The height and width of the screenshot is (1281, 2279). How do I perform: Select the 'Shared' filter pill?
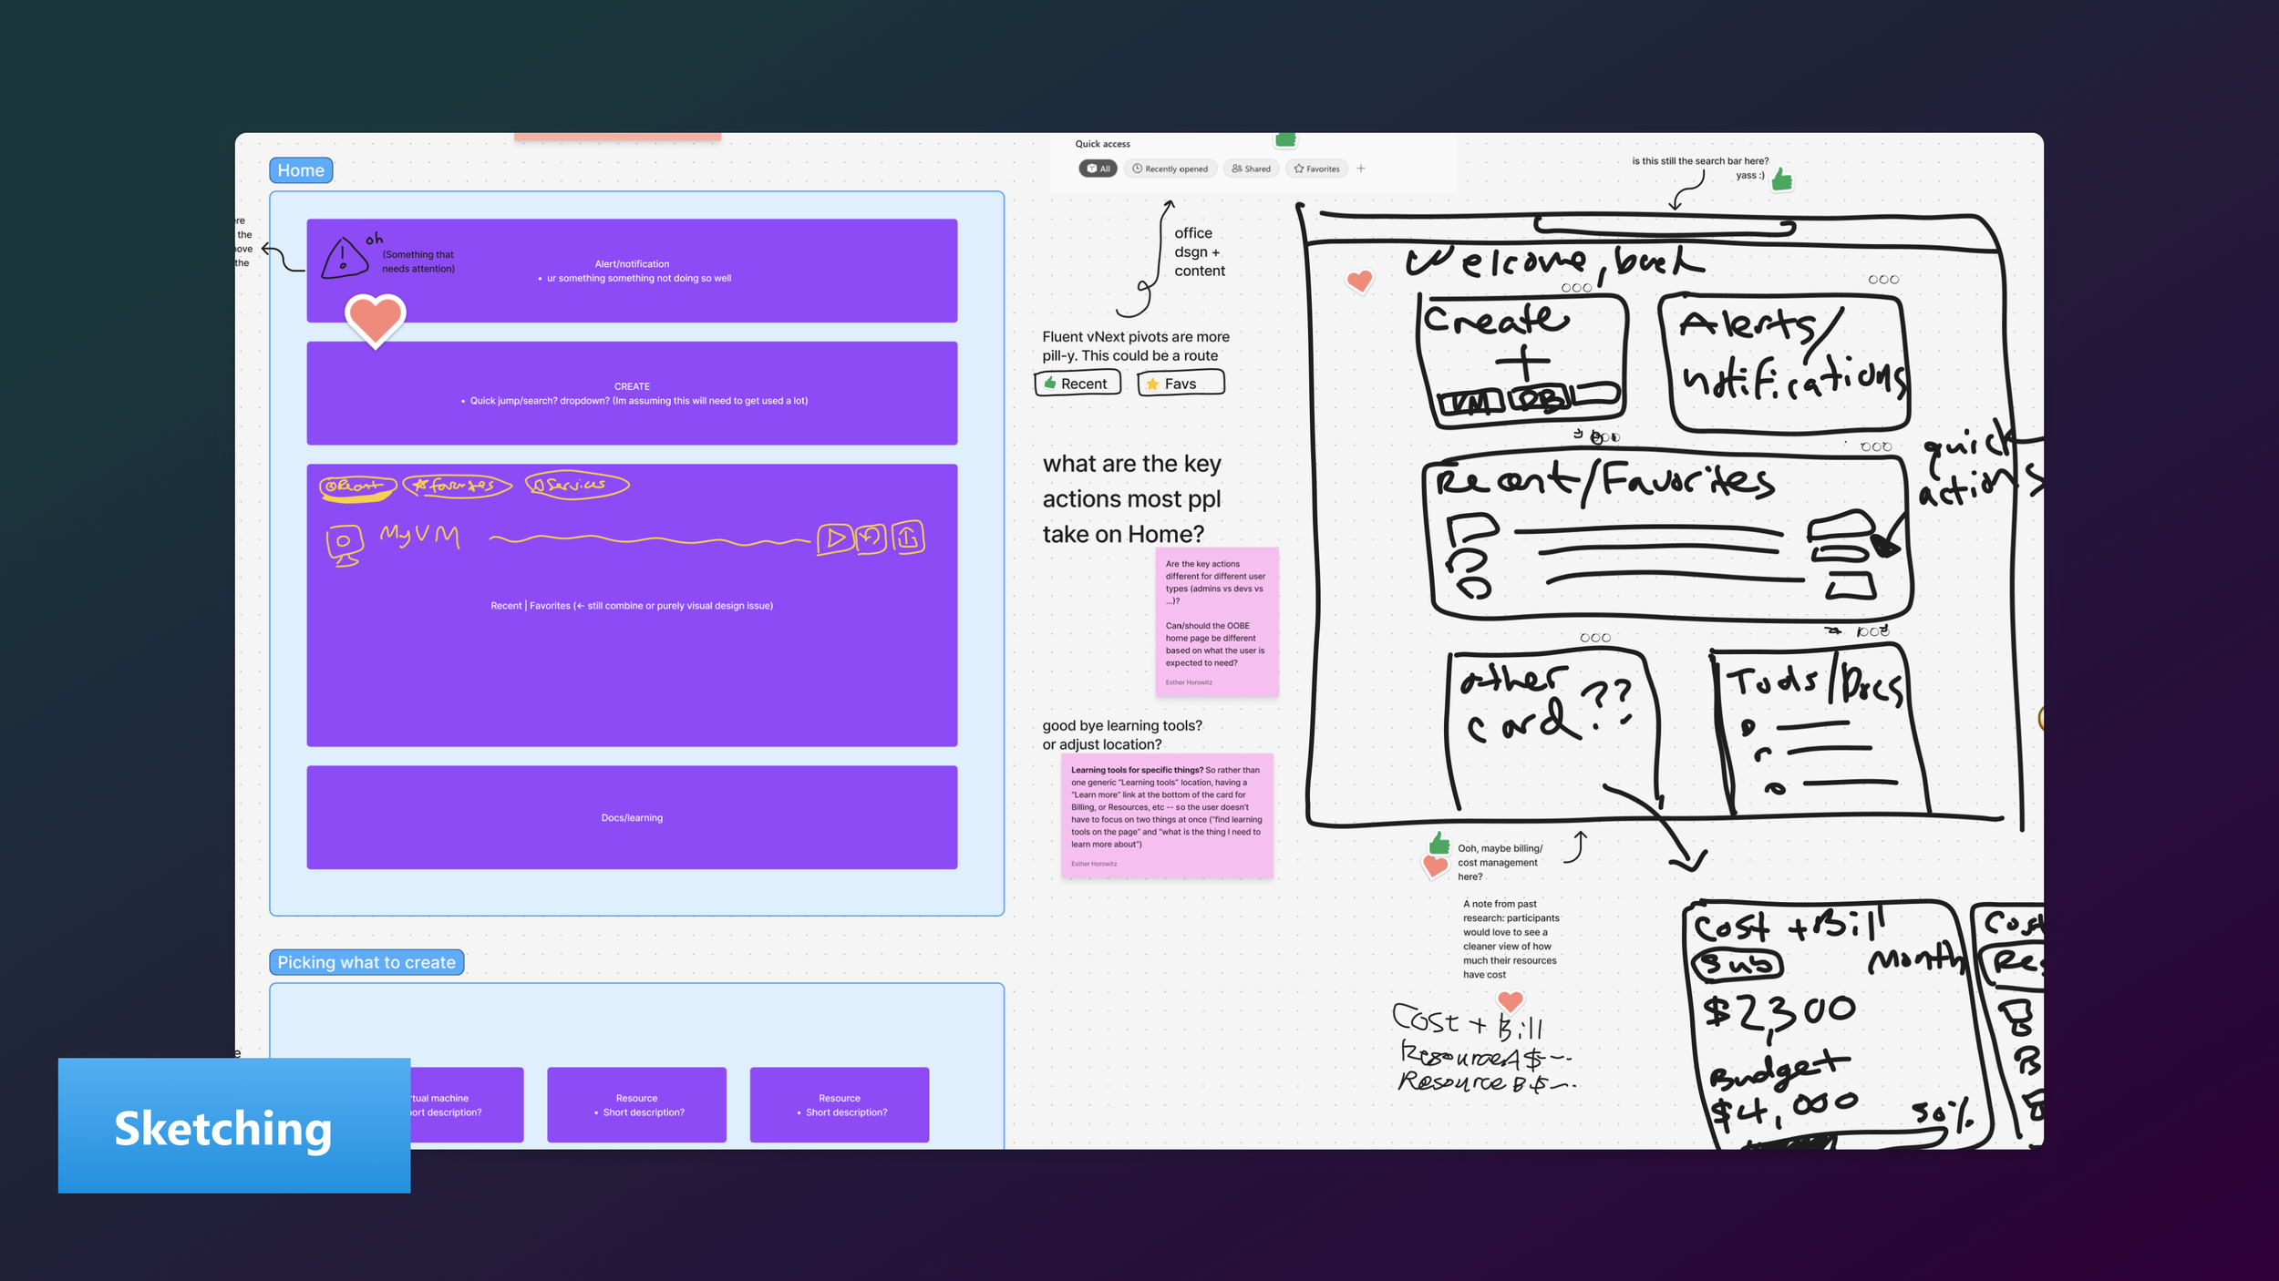pos(1251,169)
